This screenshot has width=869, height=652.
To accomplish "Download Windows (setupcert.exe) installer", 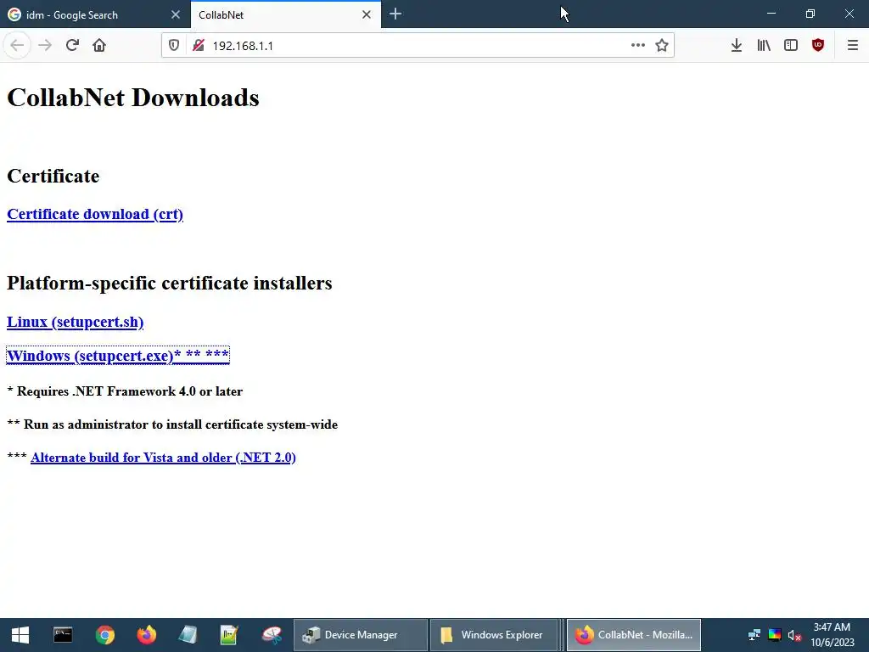I will [x=117, y=356].
